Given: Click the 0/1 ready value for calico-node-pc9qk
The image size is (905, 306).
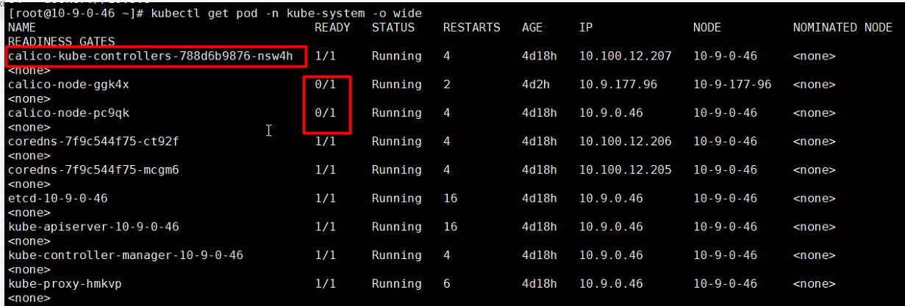Looking at the screenshot, I should coord(325,113).
